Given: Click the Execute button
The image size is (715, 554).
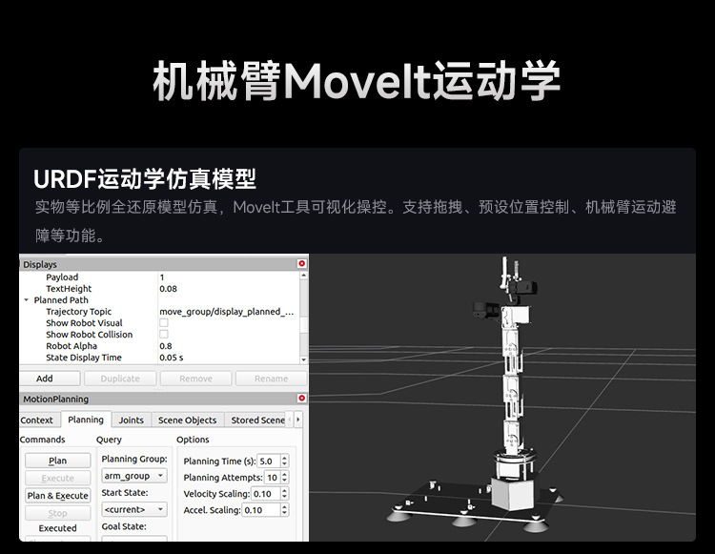Looking at the screenshot, I should click(57, 479).
